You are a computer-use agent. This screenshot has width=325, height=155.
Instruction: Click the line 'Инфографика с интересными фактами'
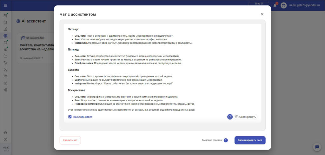coord(126,97)
